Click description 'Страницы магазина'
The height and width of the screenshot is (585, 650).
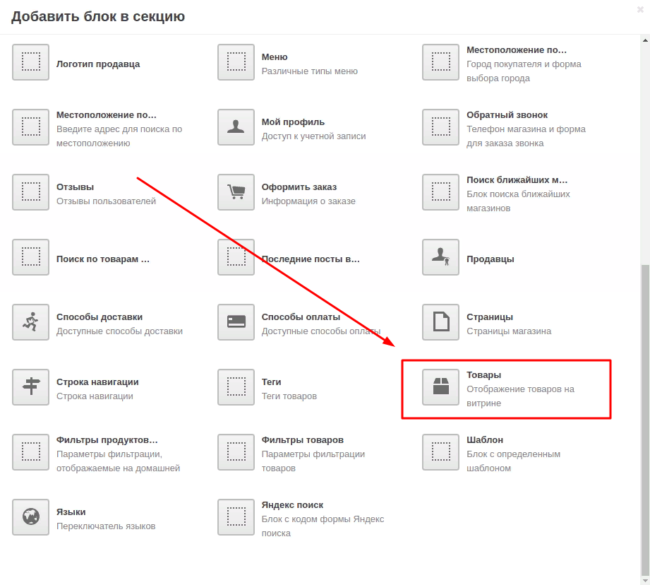coord(509,331)
